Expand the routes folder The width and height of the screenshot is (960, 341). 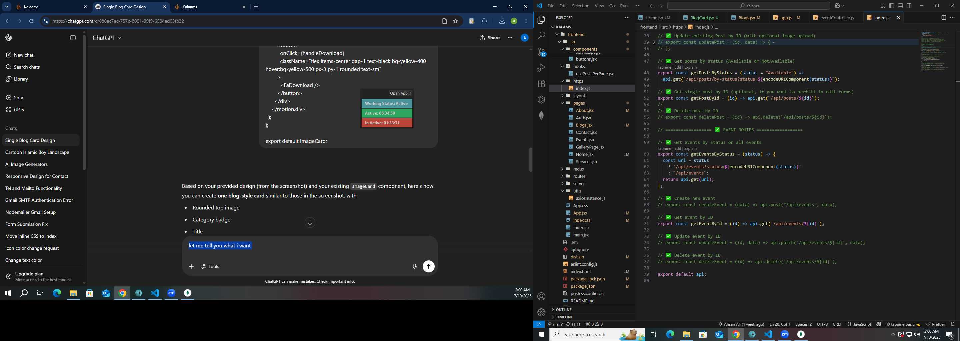563,176
